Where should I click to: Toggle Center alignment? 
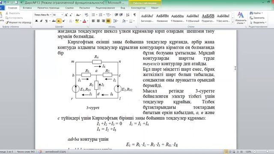pyautogui.click(x=98, y=21)
